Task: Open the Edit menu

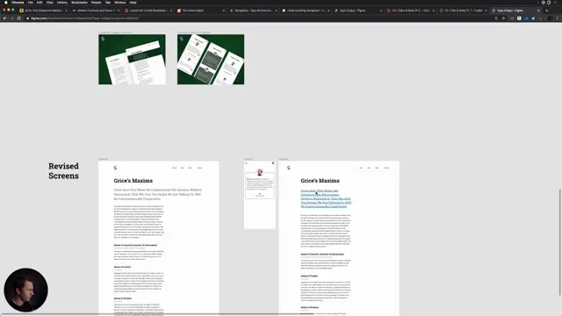Action: [x=40, y=3]
